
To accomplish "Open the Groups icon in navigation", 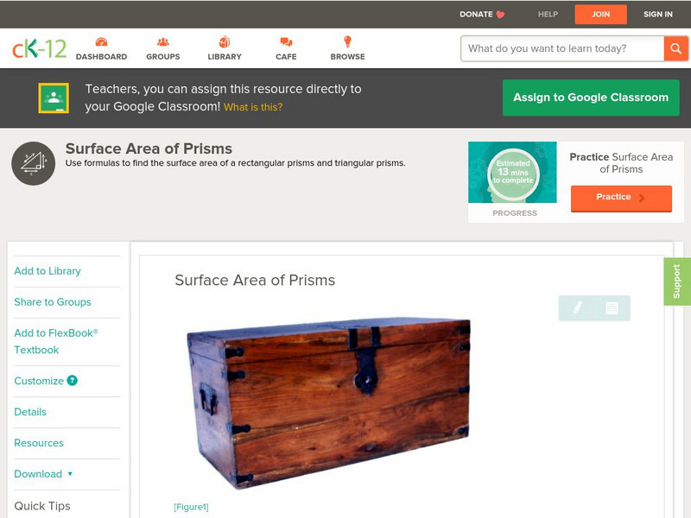I will click(163, 42).
